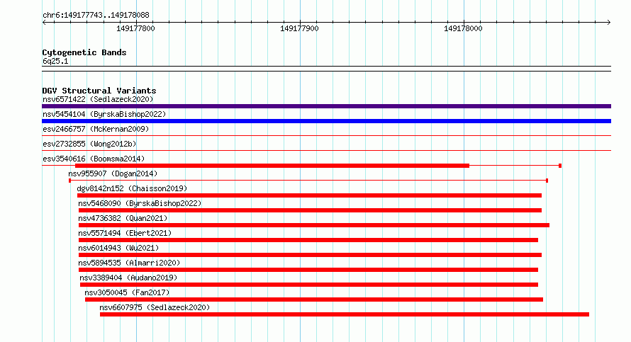This screenshot has width=631, height=342.
Task: Select the dark purple nsv6571422 variant bar
Action: (x=326, y=106)
